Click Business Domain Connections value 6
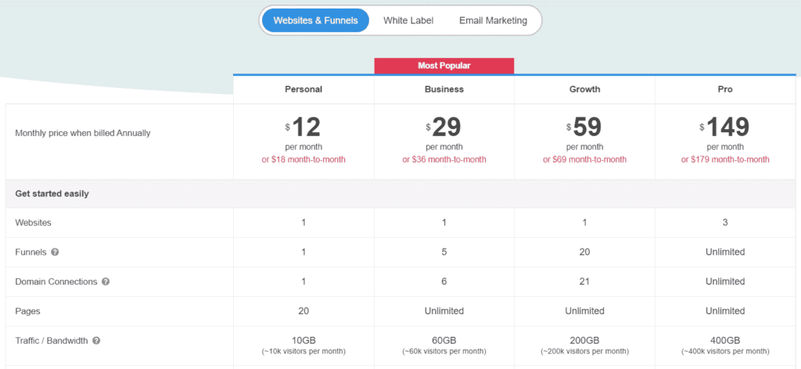 (444, 281)
